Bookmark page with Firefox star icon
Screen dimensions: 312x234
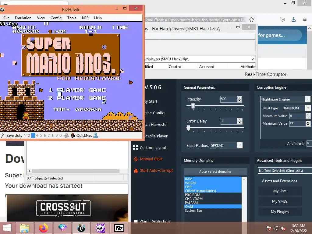(x=251, y=19)
